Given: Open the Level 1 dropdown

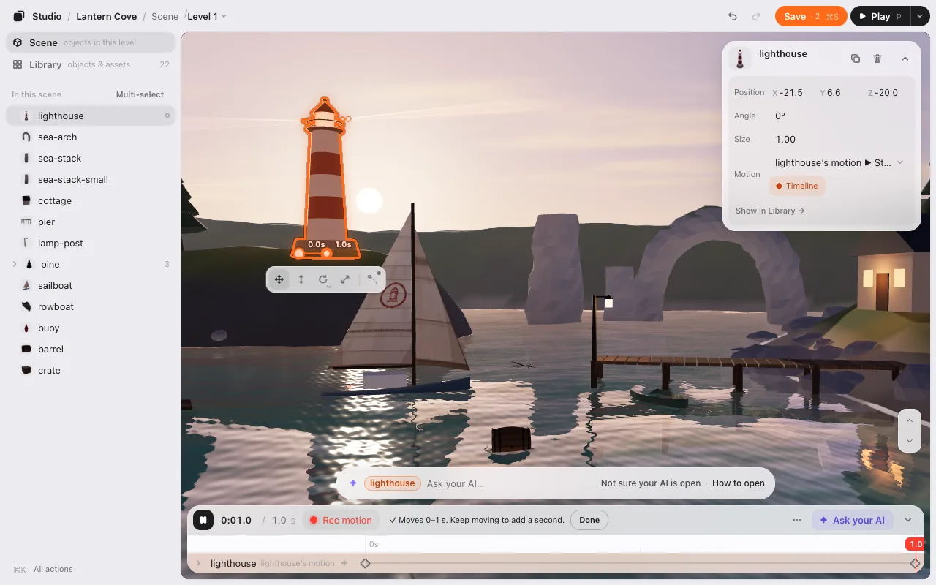Looking at the screenshot, I should [207, 16].
